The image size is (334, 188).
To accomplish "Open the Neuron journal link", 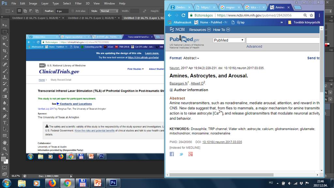I will (175, 68).
